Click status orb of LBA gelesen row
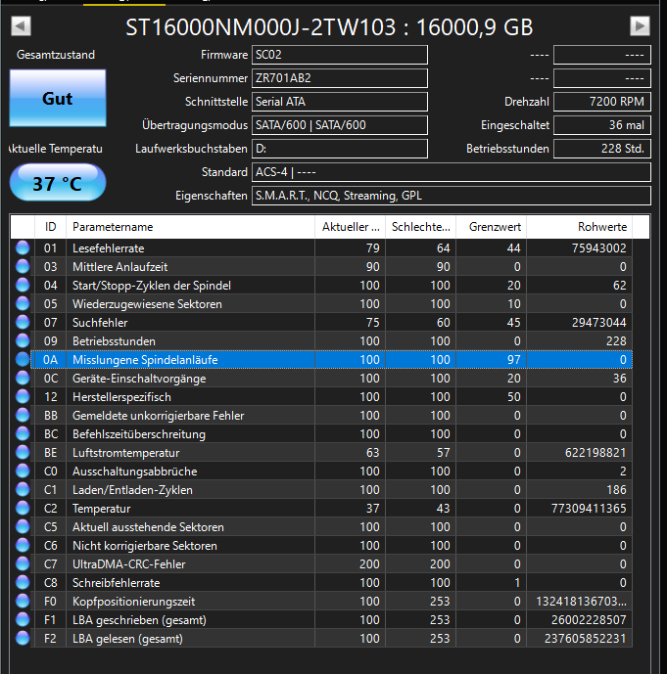The width and height of the screenshot is (667, 674). 23,639
